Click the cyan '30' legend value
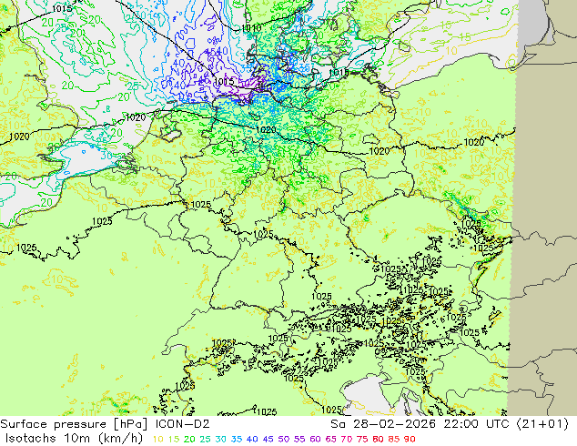The width and height of the screenshot is (577, 446). pos(221,439)
